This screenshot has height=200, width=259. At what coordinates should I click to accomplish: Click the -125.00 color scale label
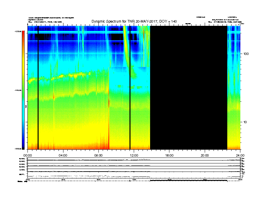click(x=18, y=31)
